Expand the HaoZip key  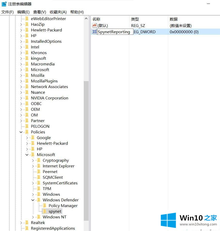21,24
